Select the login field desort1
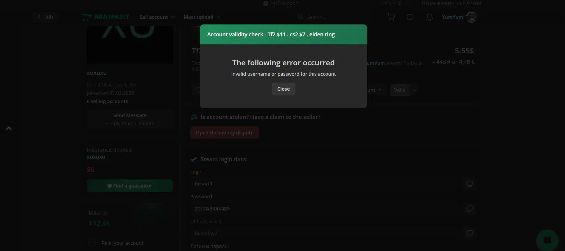 coord(326,184)
